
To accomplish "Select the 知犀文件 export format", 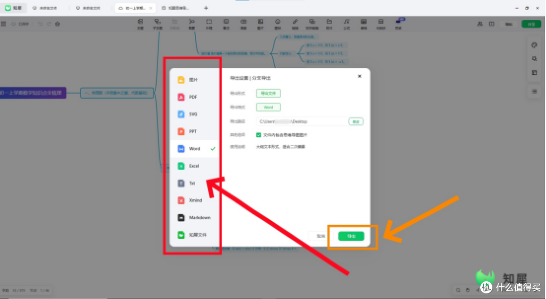I will click(x=194, y=235).
